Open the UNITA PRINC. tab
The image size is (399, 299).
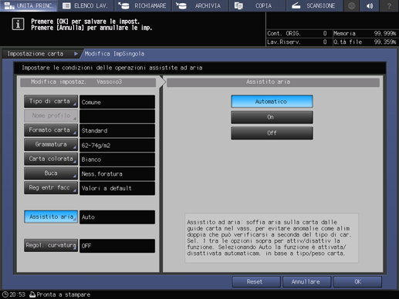click(x=29, y=5)
